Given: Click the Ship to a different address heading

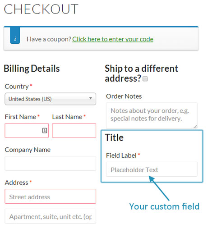Looking at the screenshot, I should pyautogui.click(x=141, y=73).
